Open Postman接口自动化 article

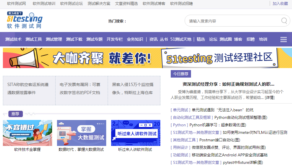220,140
